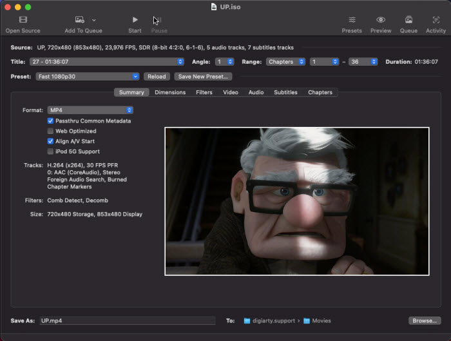Screen dimensions: 451x341
Task: Click the Save New Preset... button
Action: tap(203, 77)
